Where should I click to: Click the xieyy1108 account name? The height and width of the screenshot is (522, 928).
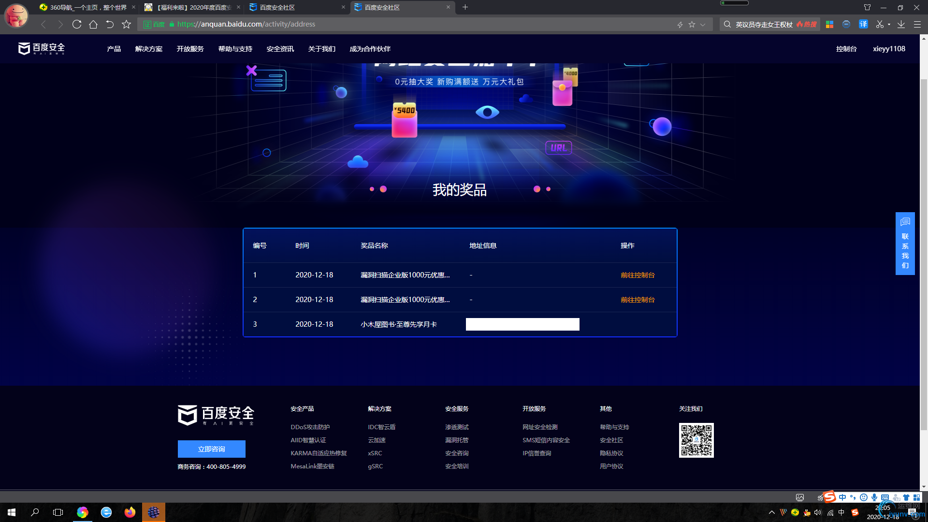[889, 49]
